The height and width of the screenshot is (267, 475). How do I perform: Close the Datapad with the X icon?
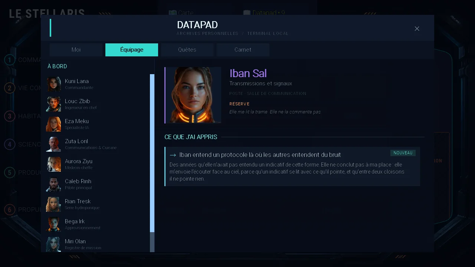[x=417, y=29]
